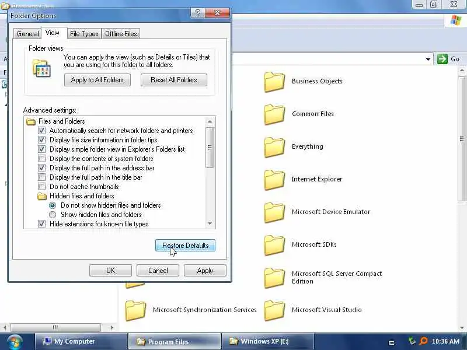467x350 pixels.
Task: Open the address bar dropdown arrow
Action: 428,60
